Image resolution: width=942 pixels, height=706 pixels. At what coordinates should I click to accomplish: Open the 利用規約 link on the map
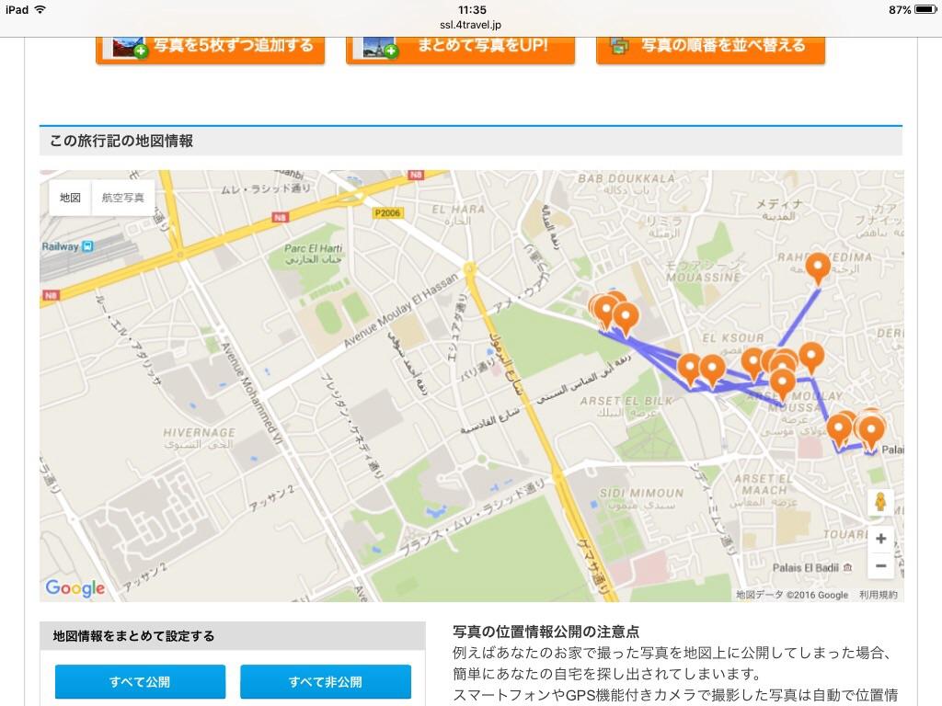click(878, 595)
